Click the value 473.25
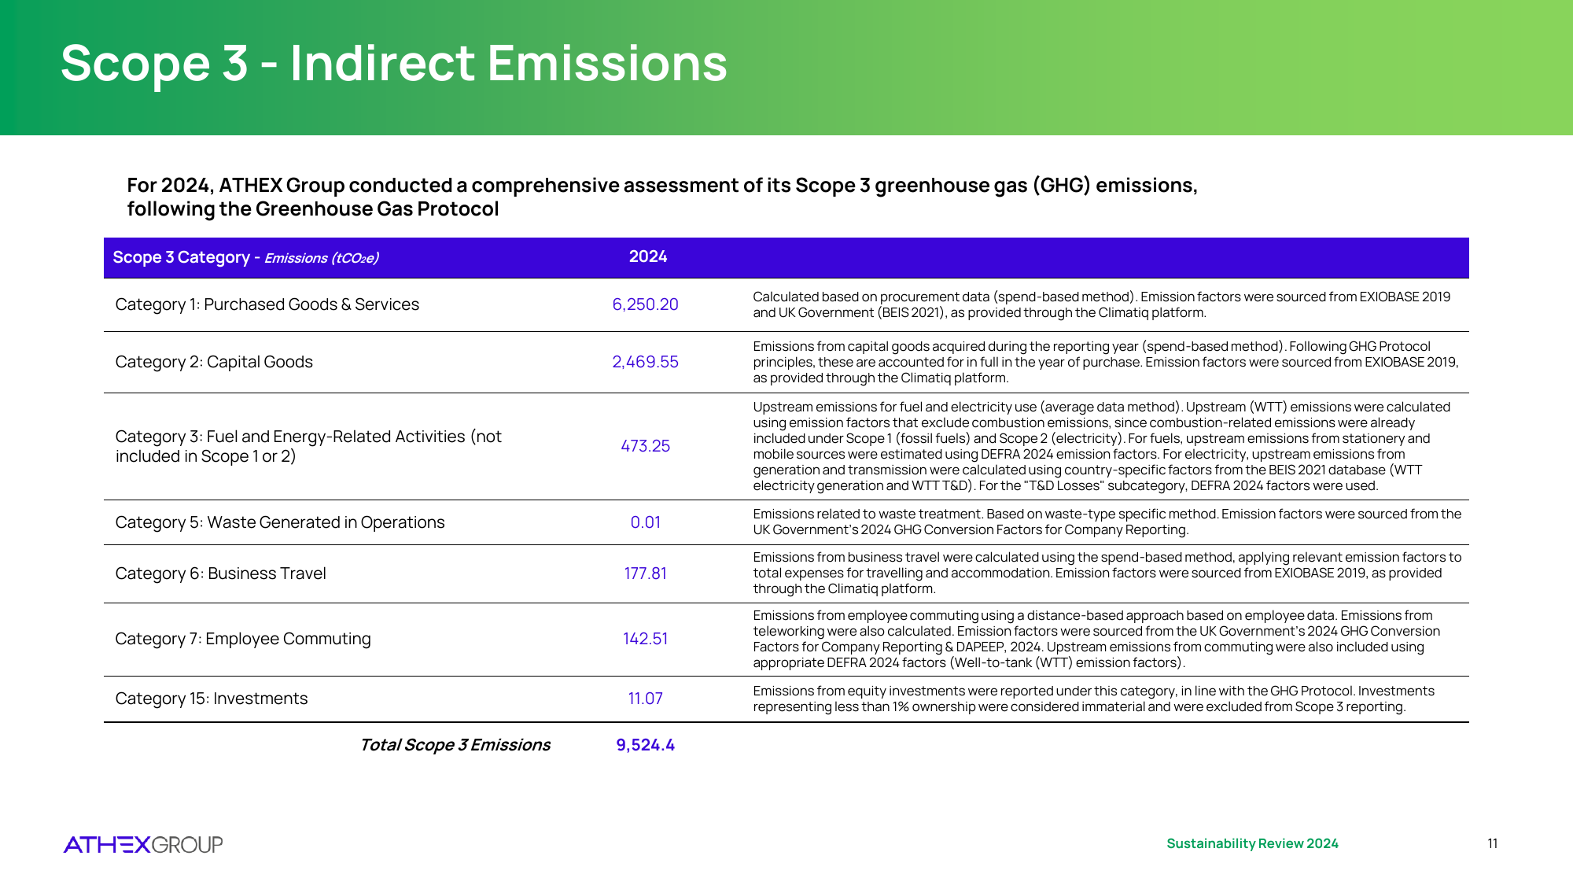This screenshot has height=885, width=1573. tap(645, 446)
